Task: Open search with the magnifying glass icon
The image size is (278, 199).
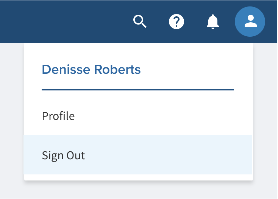Action: coord(140,22)
